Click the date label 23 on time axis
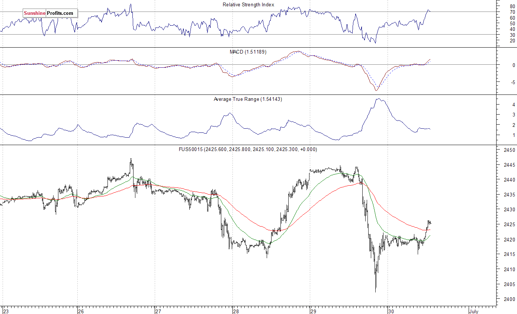517x314 pixels. [6, 311]
